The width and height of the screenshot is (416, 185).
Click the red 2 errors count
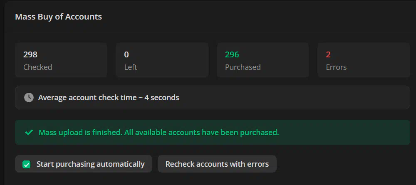coord(328,54)
